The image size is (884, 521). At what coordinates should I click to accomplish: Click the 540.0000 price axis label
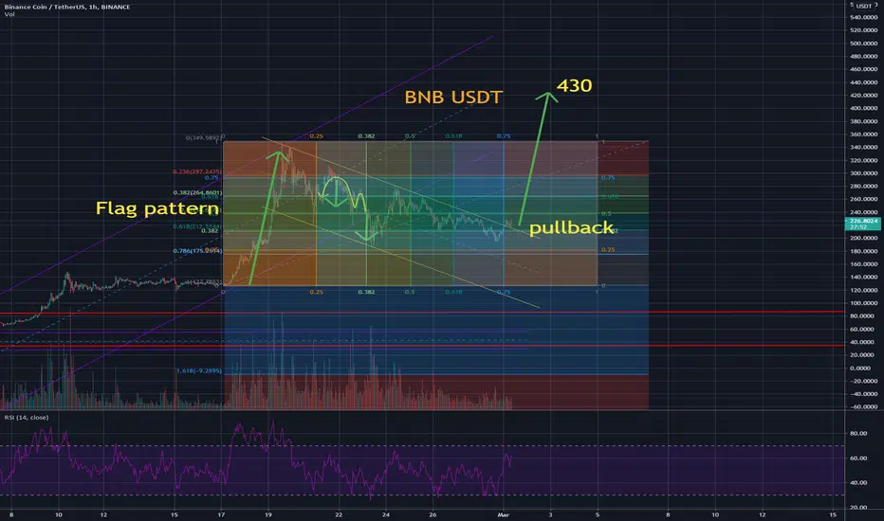coord(863,17)
